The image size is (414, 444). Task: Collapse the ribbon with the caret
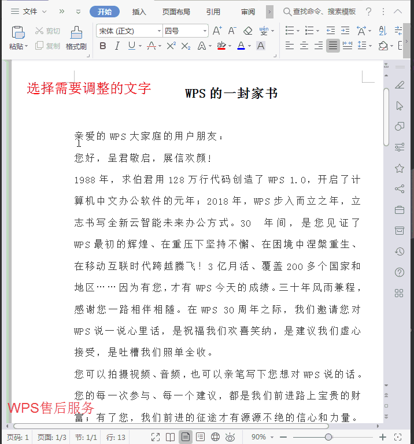pyautogui.click(x=398, y=12)
